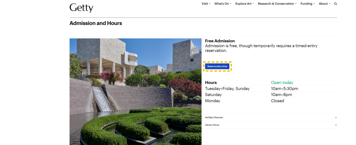Open the Explore Art menu

point(245,4)
